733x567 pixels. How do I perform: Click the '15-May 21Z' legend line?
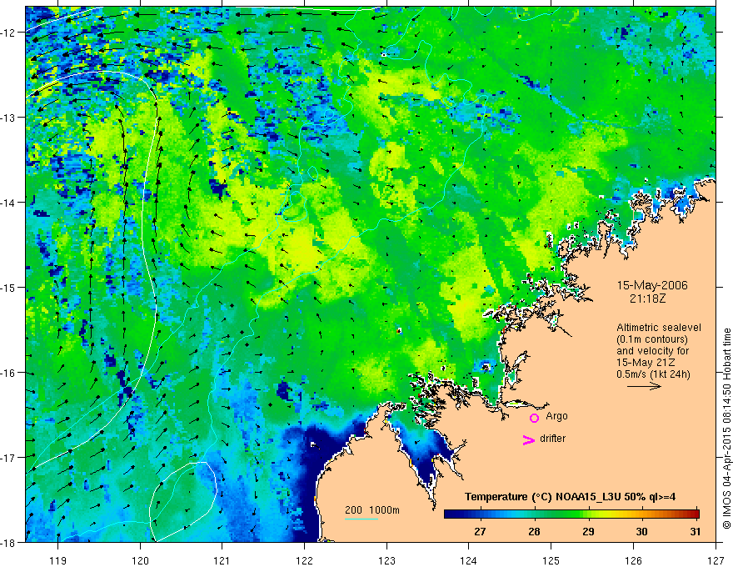pyautogui.click(x=646, y=363)
